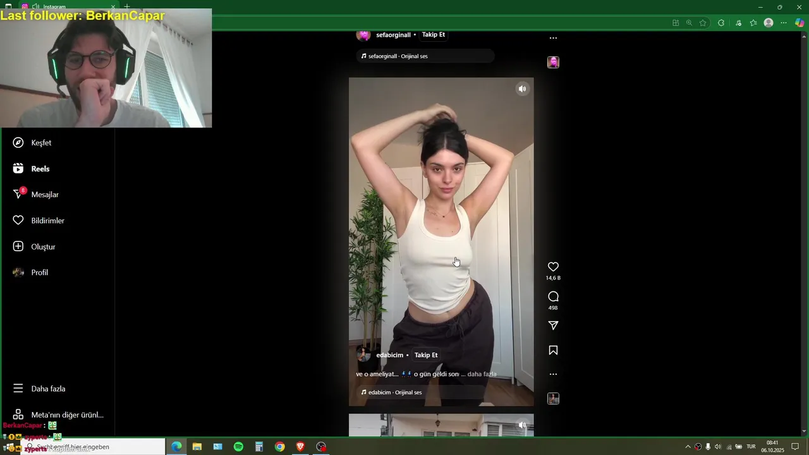
Task: Click the taskbar search box
Action: pyautogui.click(x=93, y=447)
